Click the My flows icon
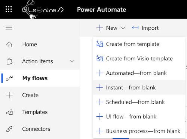Screen dimensions: 187x139 tap(9, 78)
